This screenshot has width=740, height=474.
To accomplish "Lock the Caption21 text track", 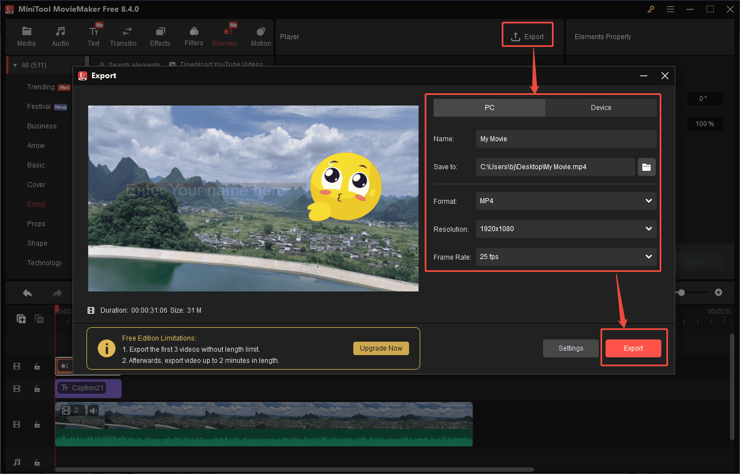I will (x=37, y=388).
